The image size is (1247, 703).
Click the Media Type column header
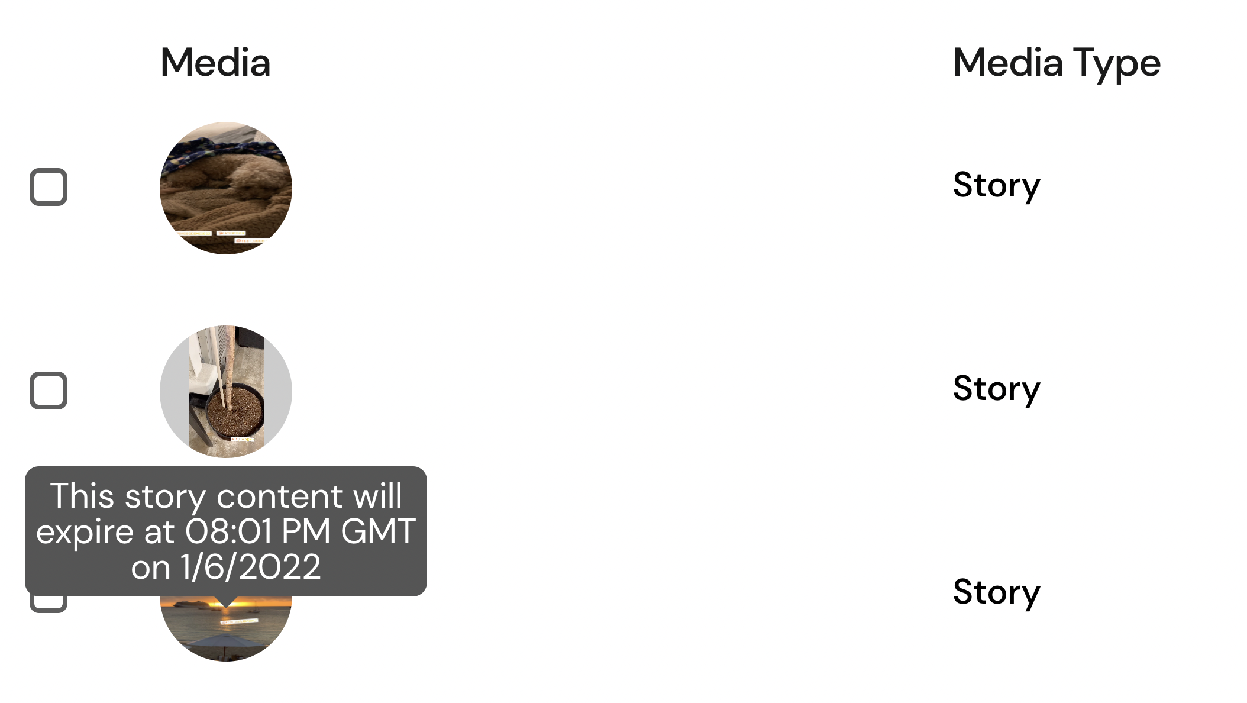coord(1057,64)
